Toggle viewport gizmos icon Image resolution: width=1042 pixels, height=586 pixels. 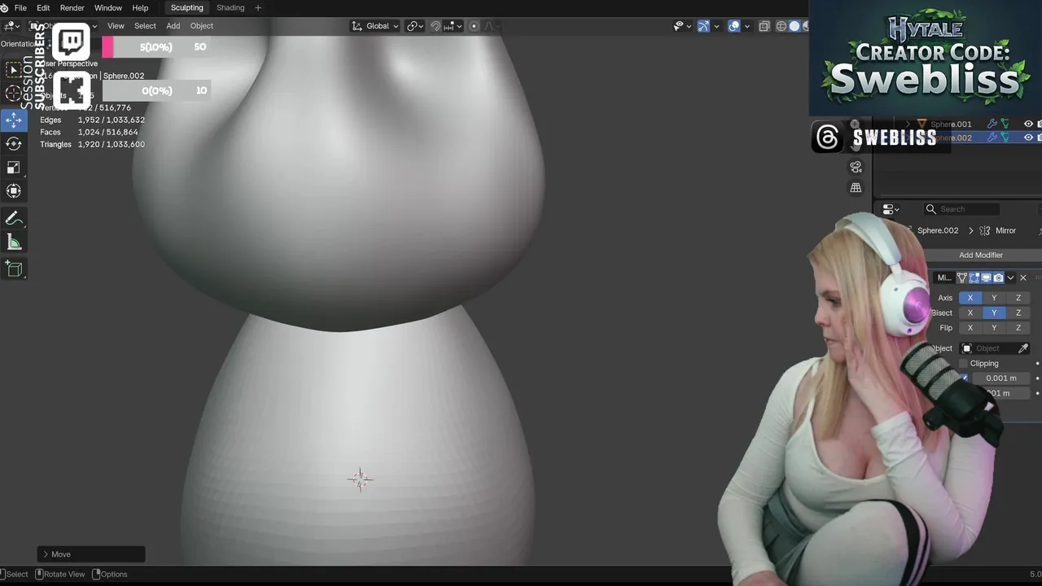coord(703,26)
